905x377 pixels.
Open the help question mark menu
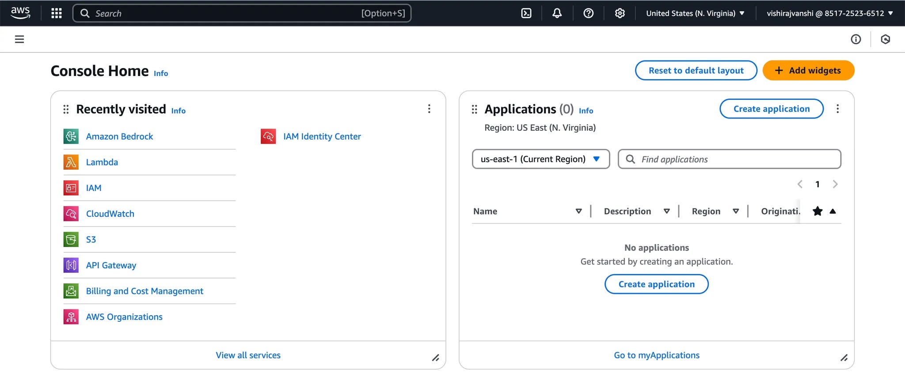(x=589, y=13)
